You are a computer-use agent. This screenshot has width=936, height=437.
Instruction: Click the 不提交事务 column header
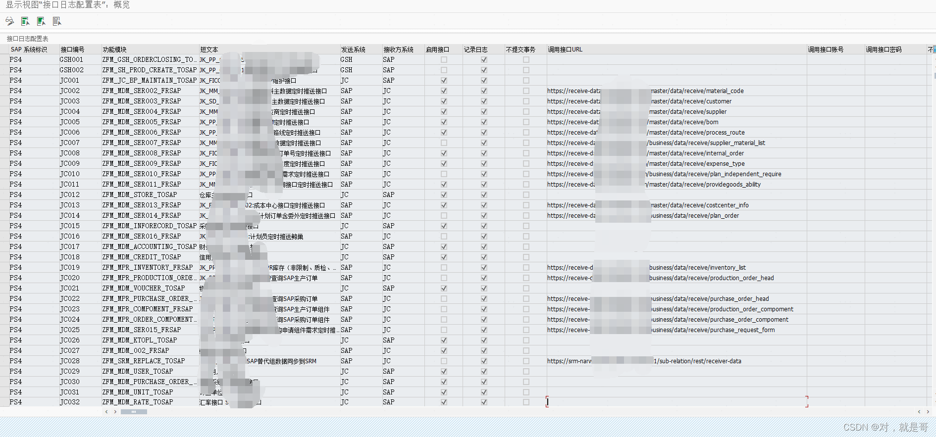pos(525,49)
